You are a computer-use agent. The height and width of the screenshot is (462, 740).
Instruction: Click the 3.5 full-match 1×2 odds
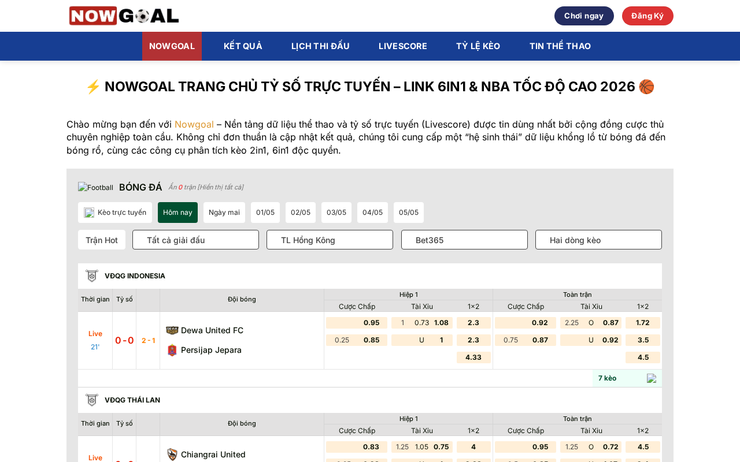[643, 340]
